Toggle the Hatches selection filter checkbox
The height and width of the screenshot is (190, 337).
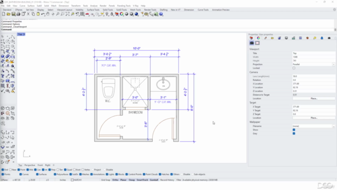(x=160, y=174)
